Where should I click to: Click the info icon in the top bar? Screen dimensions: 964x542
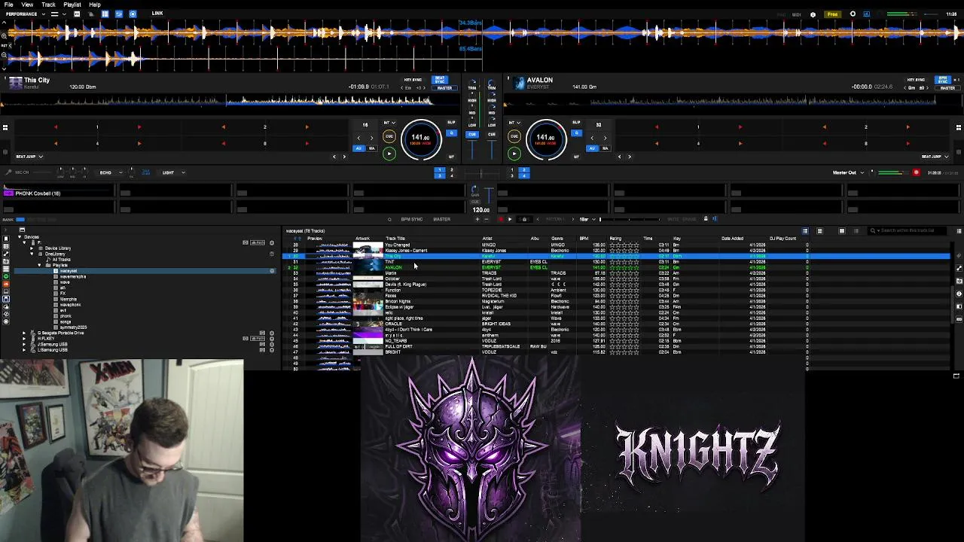coord(813,14)
